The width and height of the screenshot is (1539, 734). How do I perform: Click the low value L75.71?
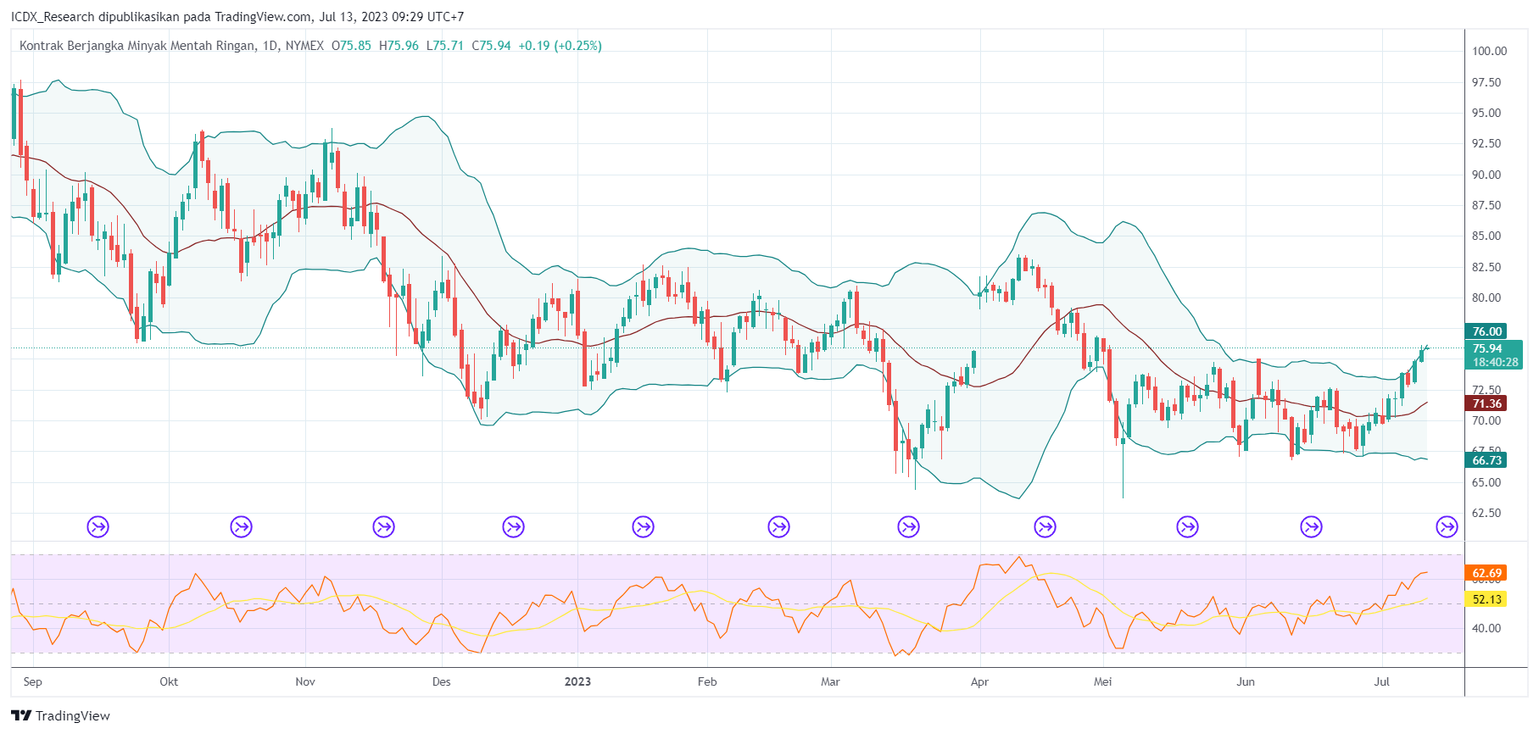(445, 46)
